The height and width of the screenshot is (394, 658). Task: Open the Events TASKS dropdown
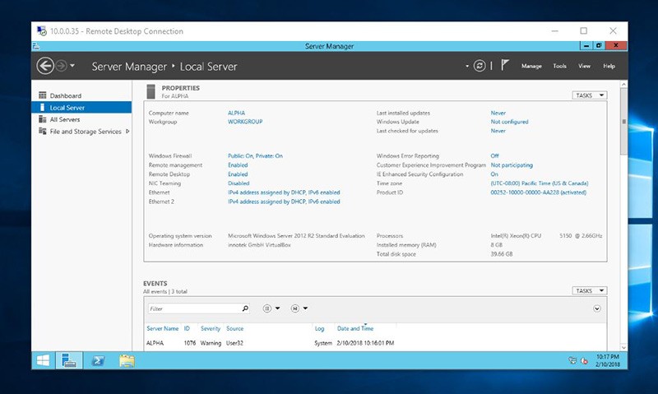(589, 290)
